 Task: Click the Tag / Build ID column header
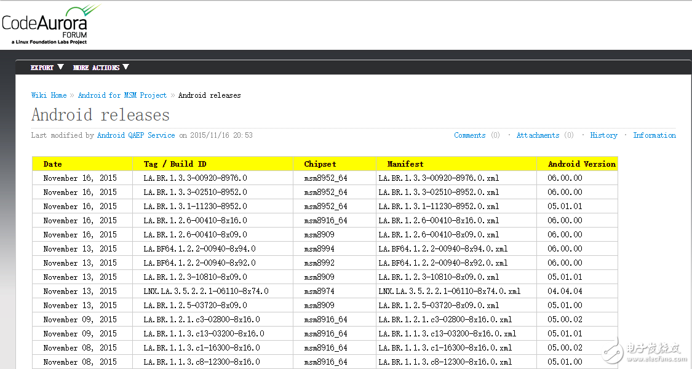pos(168,164)
